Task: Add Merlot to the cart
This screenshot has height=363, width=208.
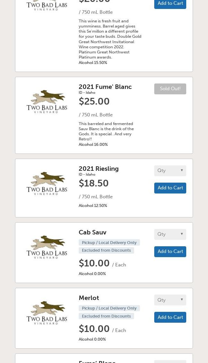Action: click(x=170, y=317)
